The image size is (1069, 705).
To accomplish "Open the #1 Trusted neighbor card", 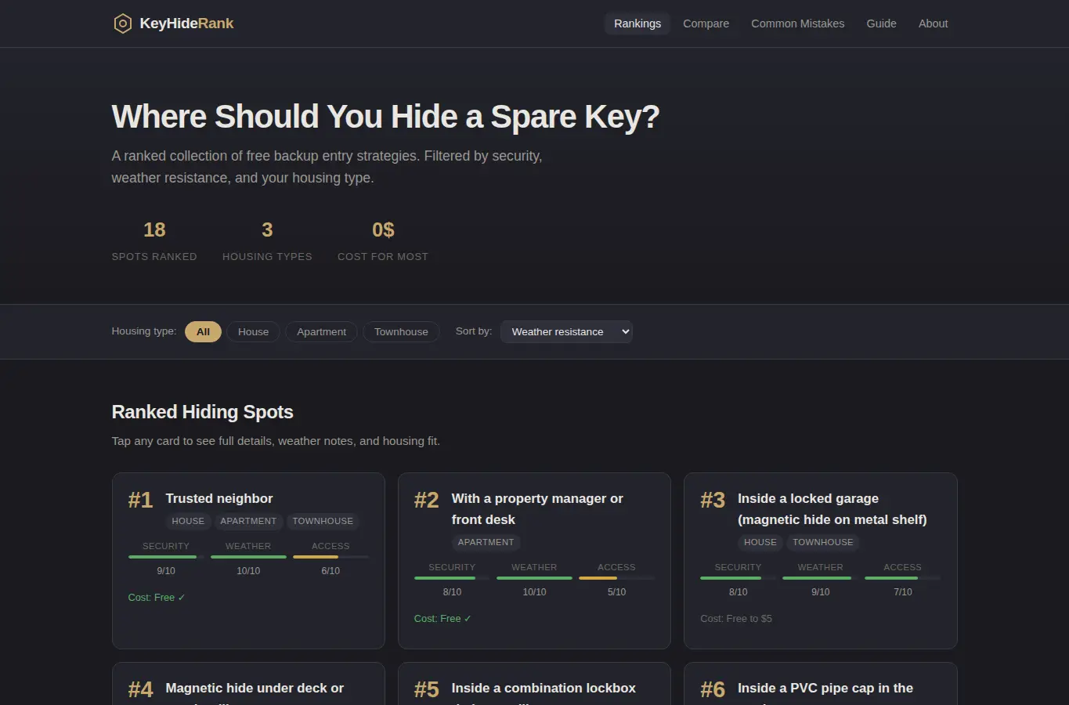I will [x=248, y=561].
